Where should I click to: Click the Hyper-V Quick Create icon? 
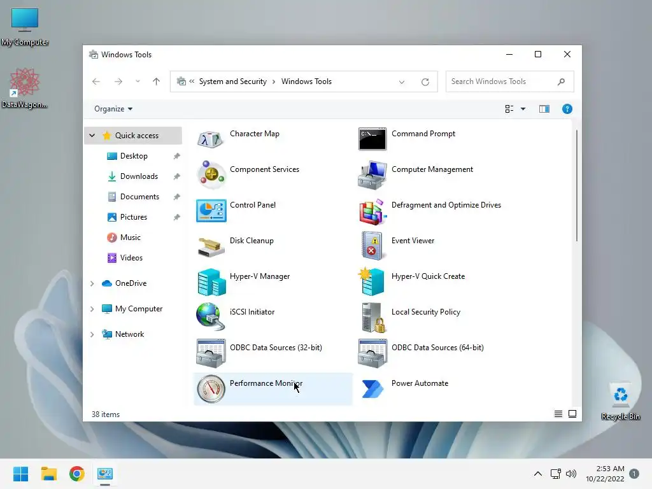(371, 281)
